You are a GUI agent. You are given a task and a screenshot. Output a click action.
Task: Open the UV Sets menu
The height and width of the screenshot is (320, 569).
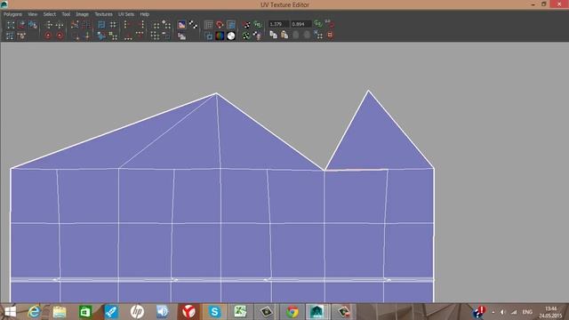point(126,14)
